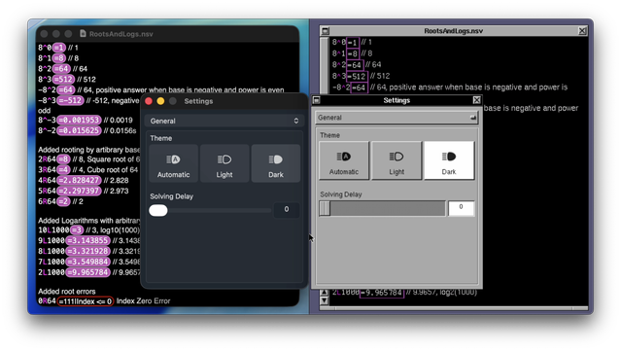
Task: Click the scroll down arrow in right window
Action: tap(324, 300)
